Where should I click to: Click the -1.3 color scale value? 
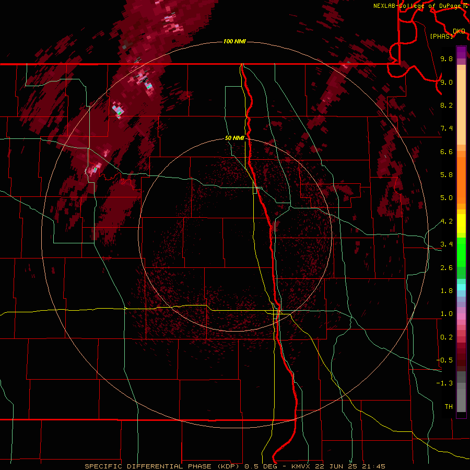[444, 383]
